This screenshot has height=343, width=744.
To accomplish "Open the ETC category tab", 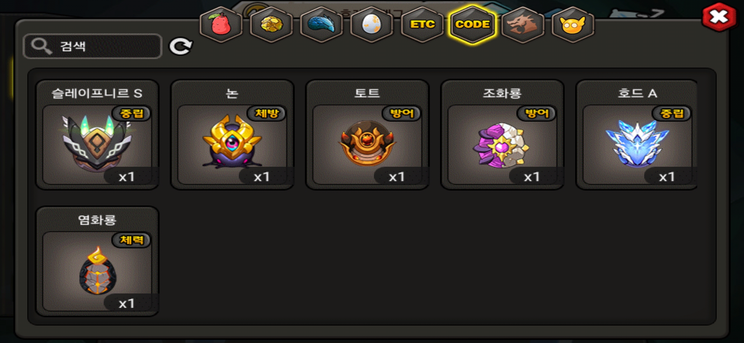I will click(422, 24).
